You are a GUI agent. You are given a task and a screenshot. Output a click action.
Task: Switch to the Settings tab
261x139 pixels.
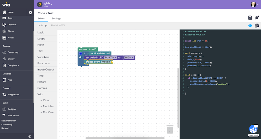(x=56, y=19)
